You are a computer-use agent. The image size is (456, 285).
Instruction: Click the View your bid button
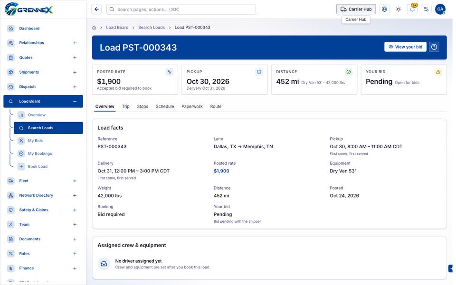[405, 47]
